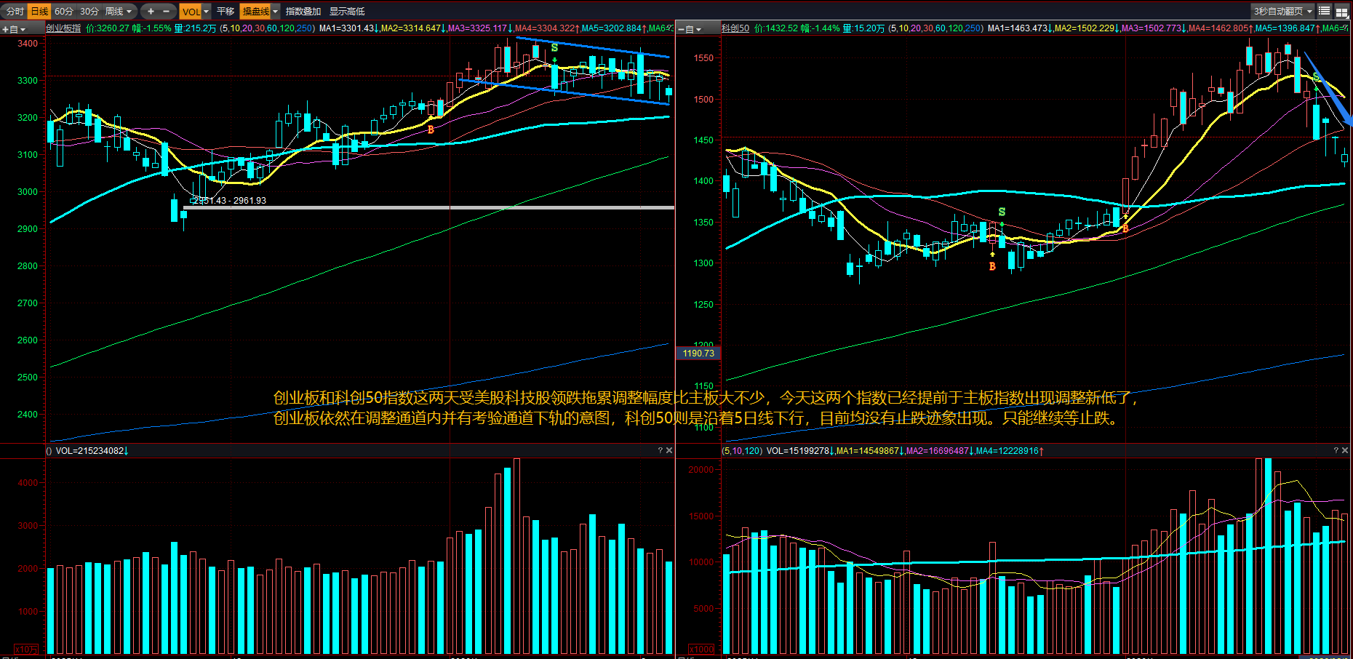Open help for right VOL indicator

click(x=1336, y=450)
